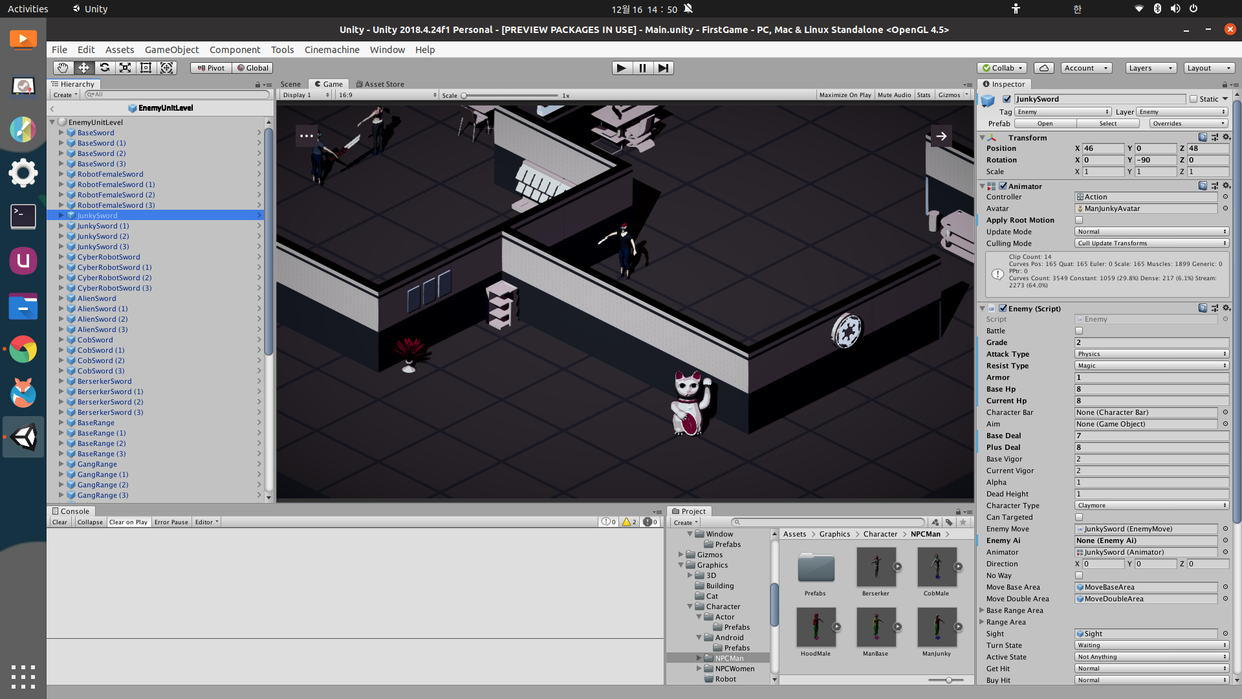Select the combined Transform tool
Viewport: 1242px width, 699px height.
pos(166,68)
